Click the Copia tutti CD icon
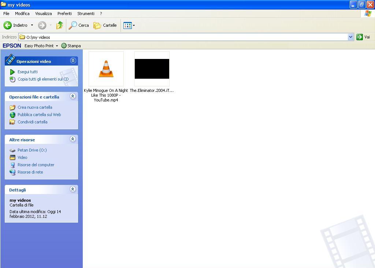Image resolution: width=375 pixels, height=268 pixels. point(12,79)
